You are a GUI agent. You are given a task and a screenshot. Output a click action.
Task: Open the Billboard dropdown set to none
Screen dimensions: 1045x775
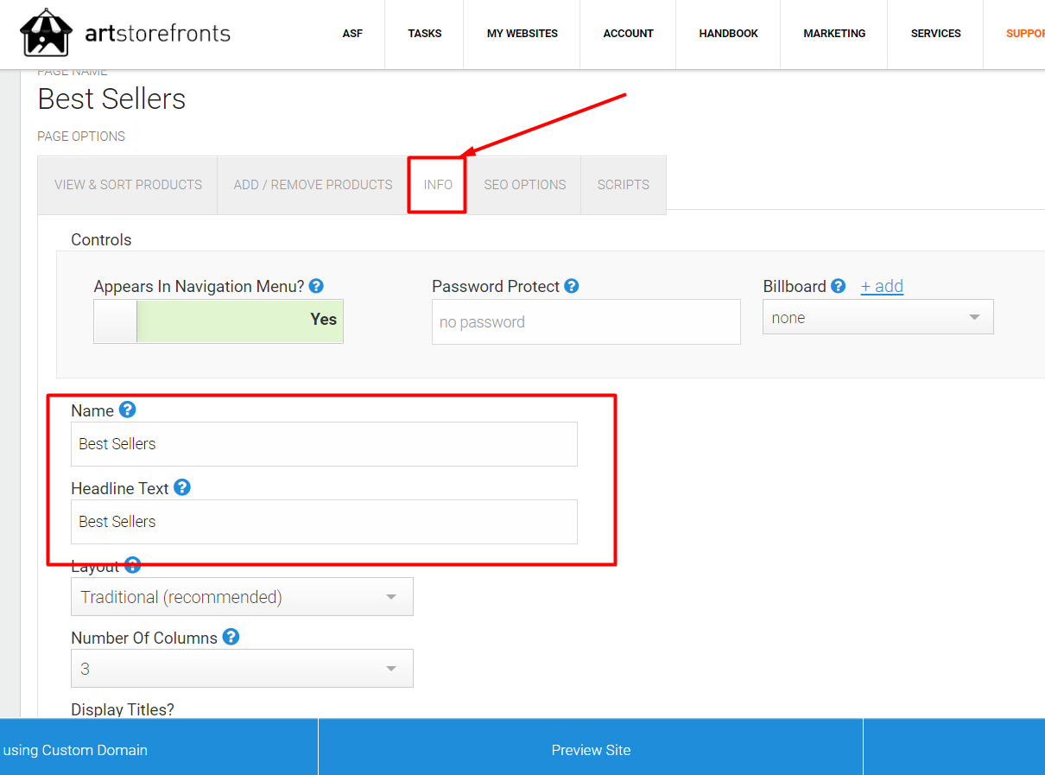click(877, 316)
